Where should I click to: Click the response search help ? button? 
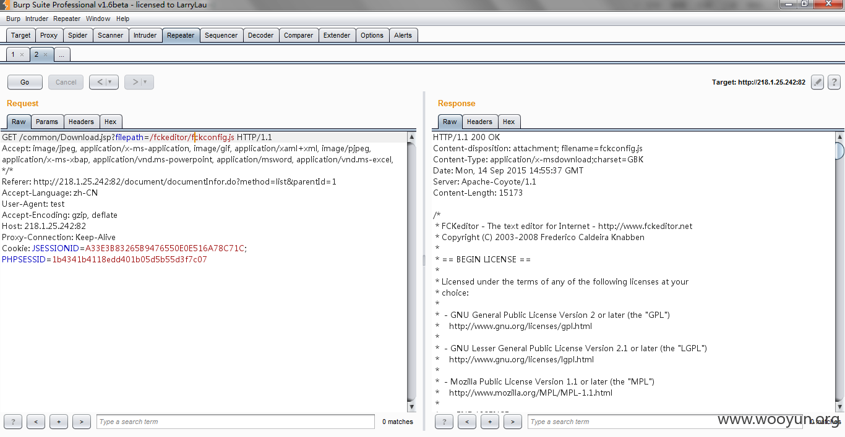click(x=444, y=422)
